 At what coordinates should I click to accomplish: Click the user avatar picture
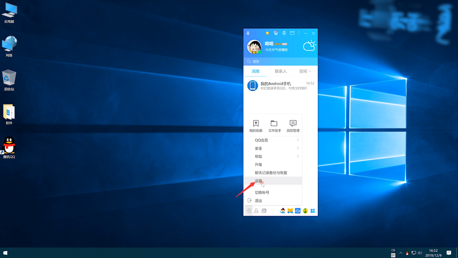(254, 47)
